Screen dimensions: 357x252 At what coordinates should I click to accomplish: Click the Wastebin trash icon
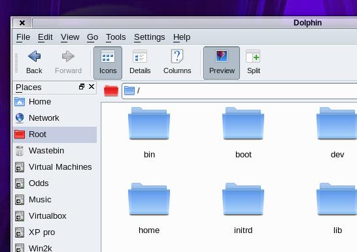click(20, 151)
